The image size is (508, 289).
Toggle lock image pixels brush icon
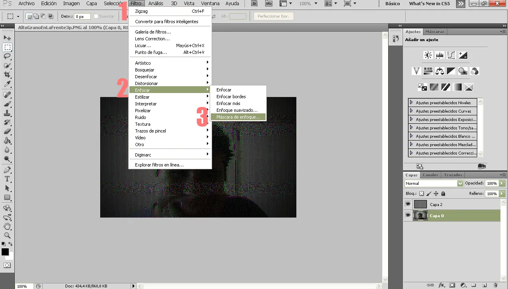429,194
